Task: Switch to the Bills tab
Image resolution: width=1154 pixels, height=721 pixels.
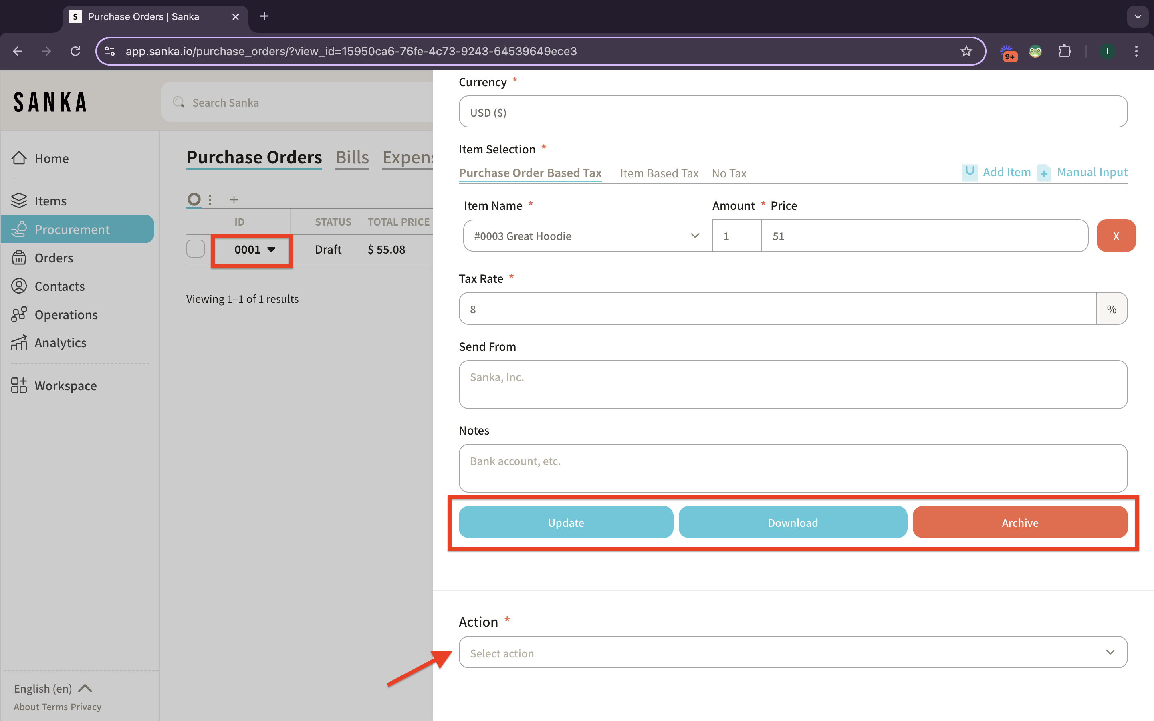Action: tap(352, 157)
